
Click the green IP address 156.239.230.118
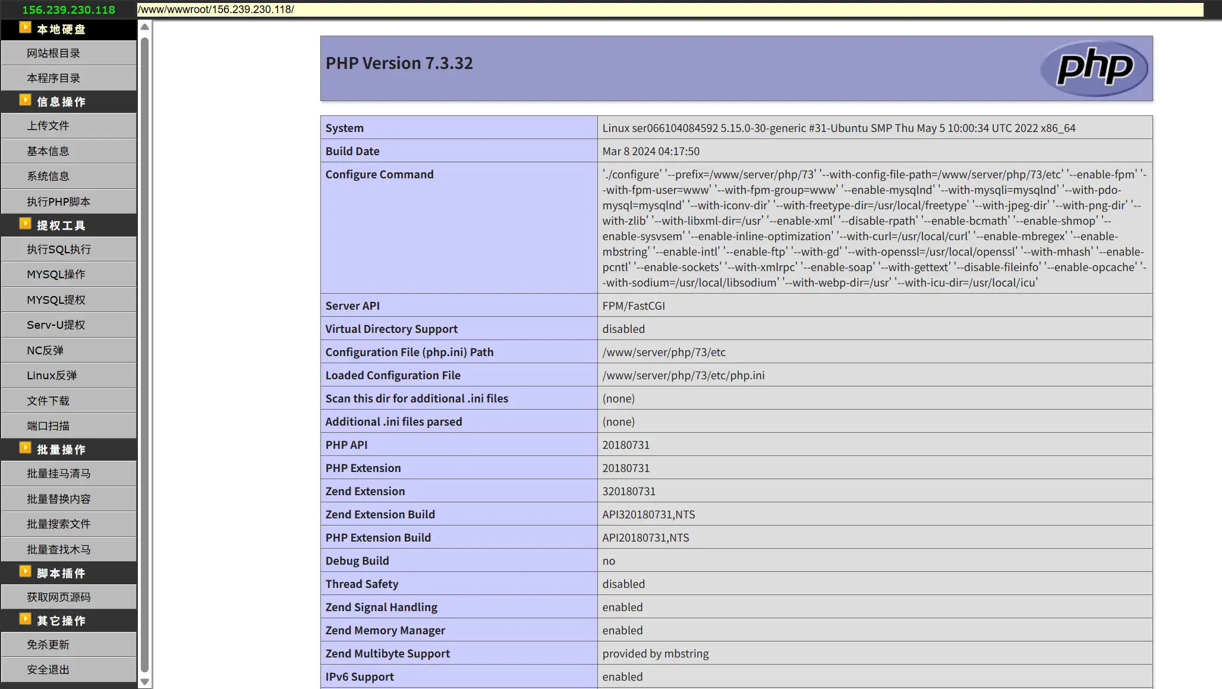69,10
